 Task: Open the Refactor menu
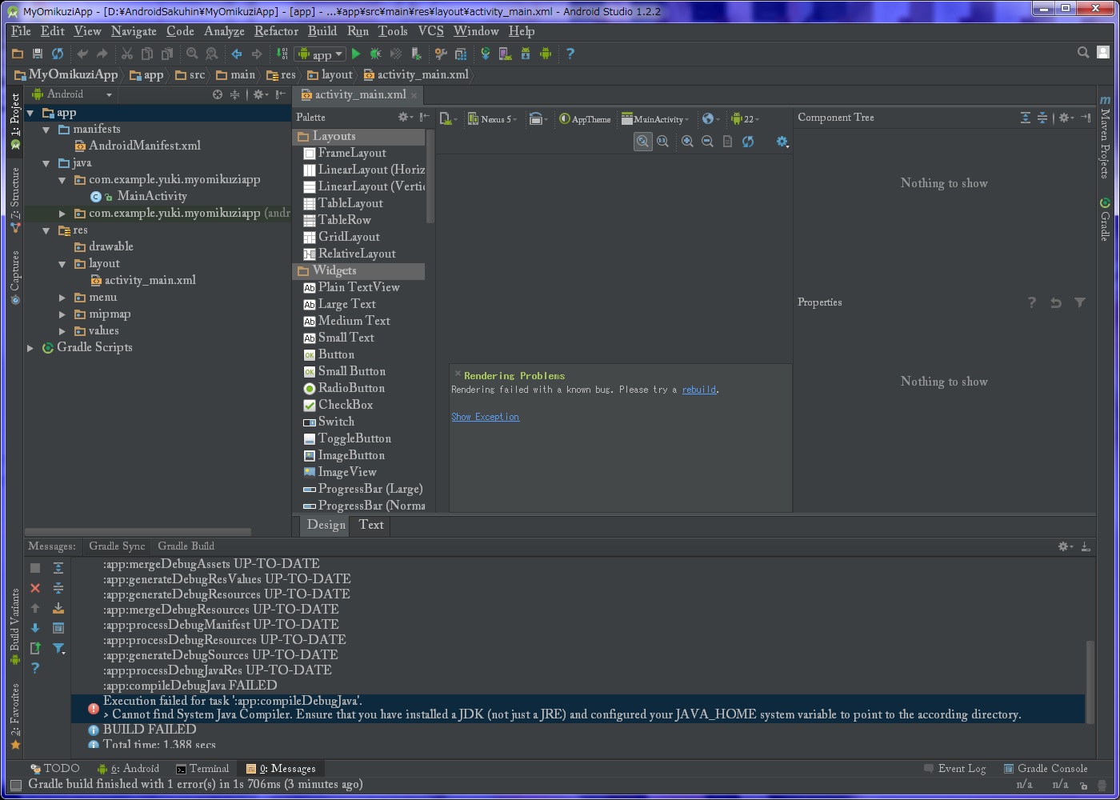(276, 31)
